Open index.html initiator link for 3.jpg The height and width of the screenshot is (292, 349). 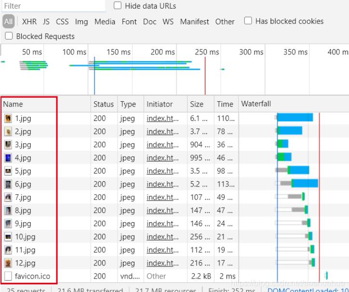[162, 145]
